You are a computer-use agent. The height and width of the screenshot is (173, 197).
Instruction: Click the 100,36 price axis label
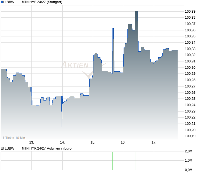(190, 30)
